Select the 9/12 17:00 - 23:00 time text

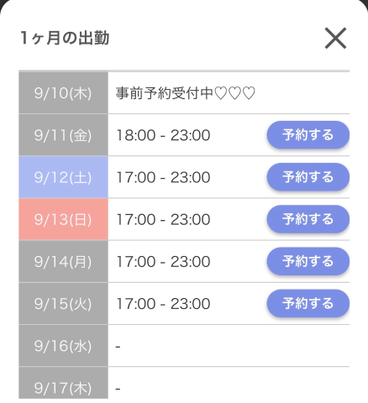[x=163, y=177]
